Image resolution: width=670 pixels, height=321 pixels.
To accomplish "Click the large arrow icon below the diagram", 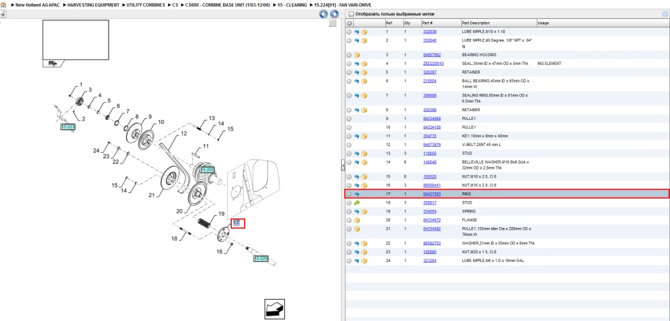I will [274, 309].
